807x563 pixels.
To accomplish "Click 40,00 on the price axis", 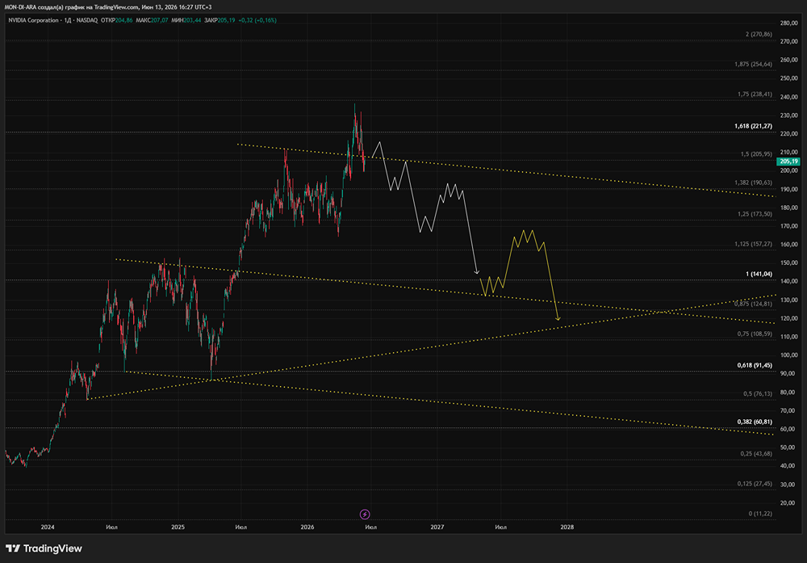I will pyautogui.click(x=788, y=465).
